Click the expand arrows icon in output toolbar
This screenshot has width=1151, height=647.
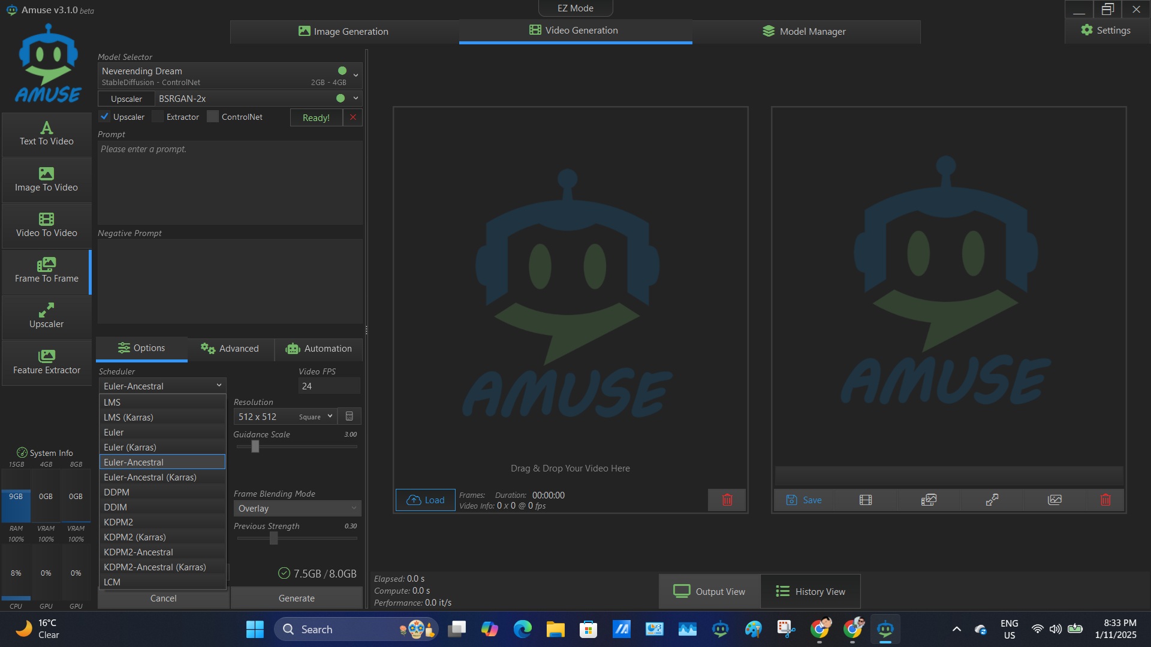coord(992,500)
